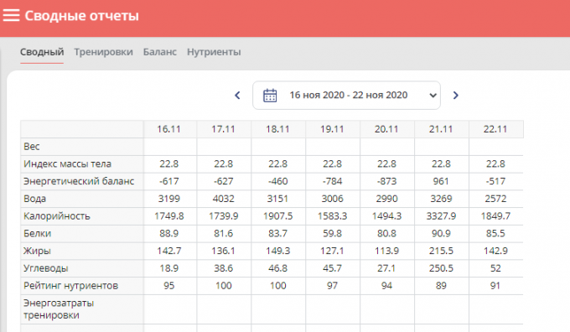
Task: Click the Жиры row label
Action: pyautogui.click(x=37, y=251)
